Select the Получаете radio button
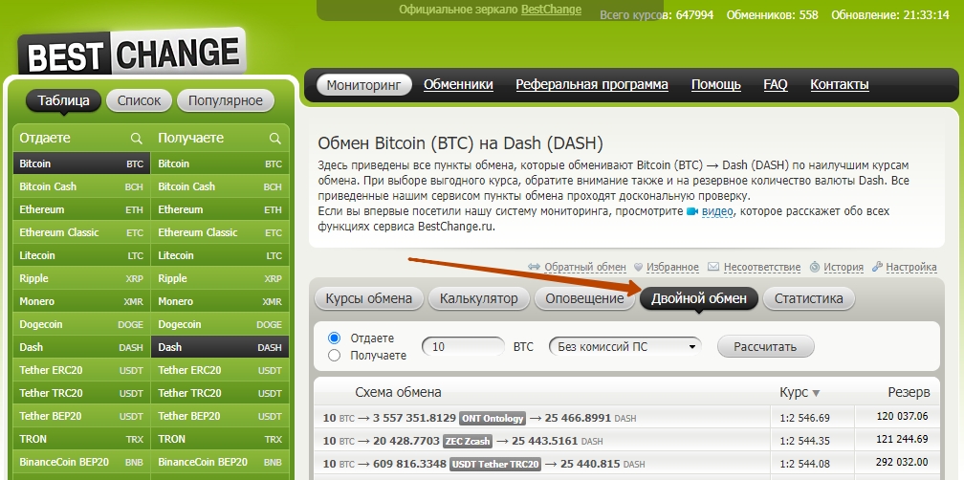The image size is (964, 480). tap(335, 356)
